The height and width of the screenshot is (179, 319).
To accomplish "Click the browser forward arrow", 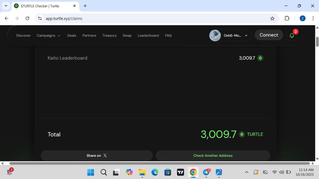I will point(17,18).
